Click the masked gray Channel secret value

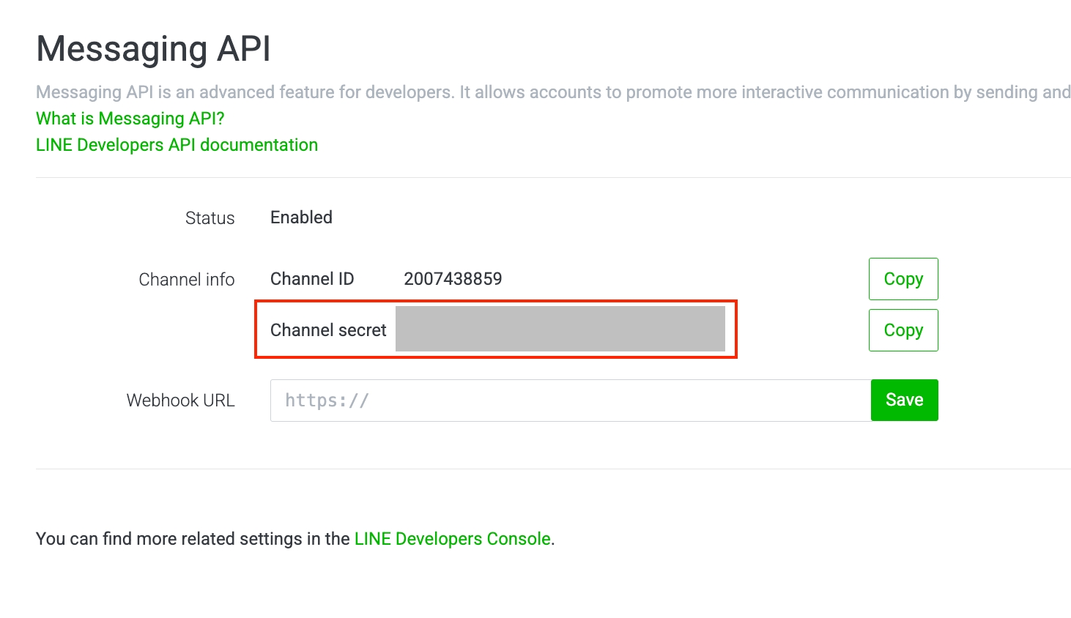pos(560,330)
